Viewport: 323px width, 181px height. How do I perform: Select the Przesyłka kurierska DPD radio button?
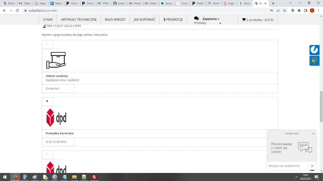(x=47, y=101)
